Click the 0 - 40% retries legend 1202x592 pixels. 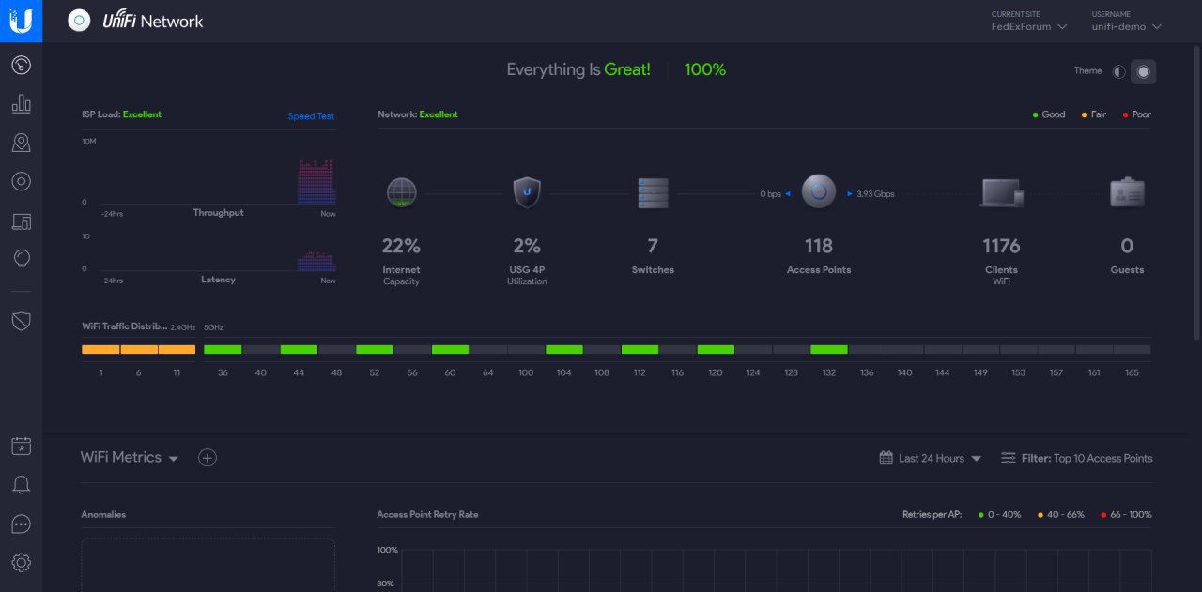point(999,515)
